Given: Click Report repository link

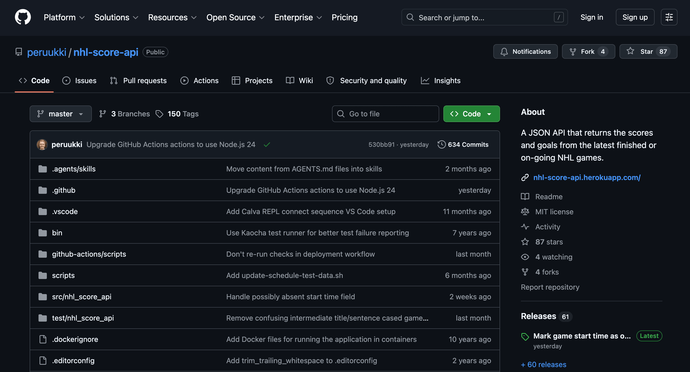Looking at the screenshot, I should [550, 287].
